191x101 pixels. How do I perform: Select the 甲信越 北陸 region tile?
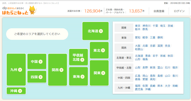pyautogui.click(x=79, y=57)
